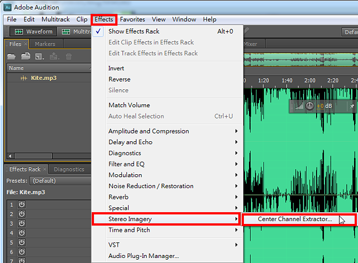
Task: Click the Open File folder icon
Action: 11,56
